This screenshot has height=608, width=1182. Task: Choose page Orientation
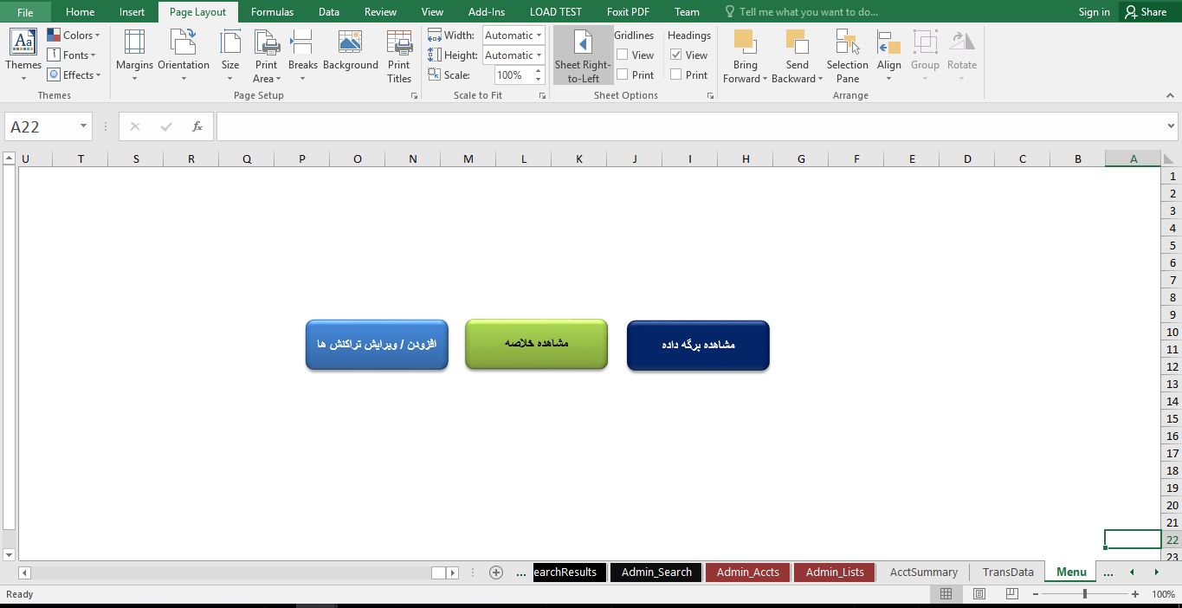click(x=184, y=55)
